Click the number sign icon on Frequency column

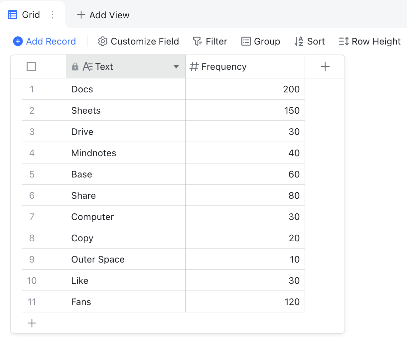click(194, 66)
